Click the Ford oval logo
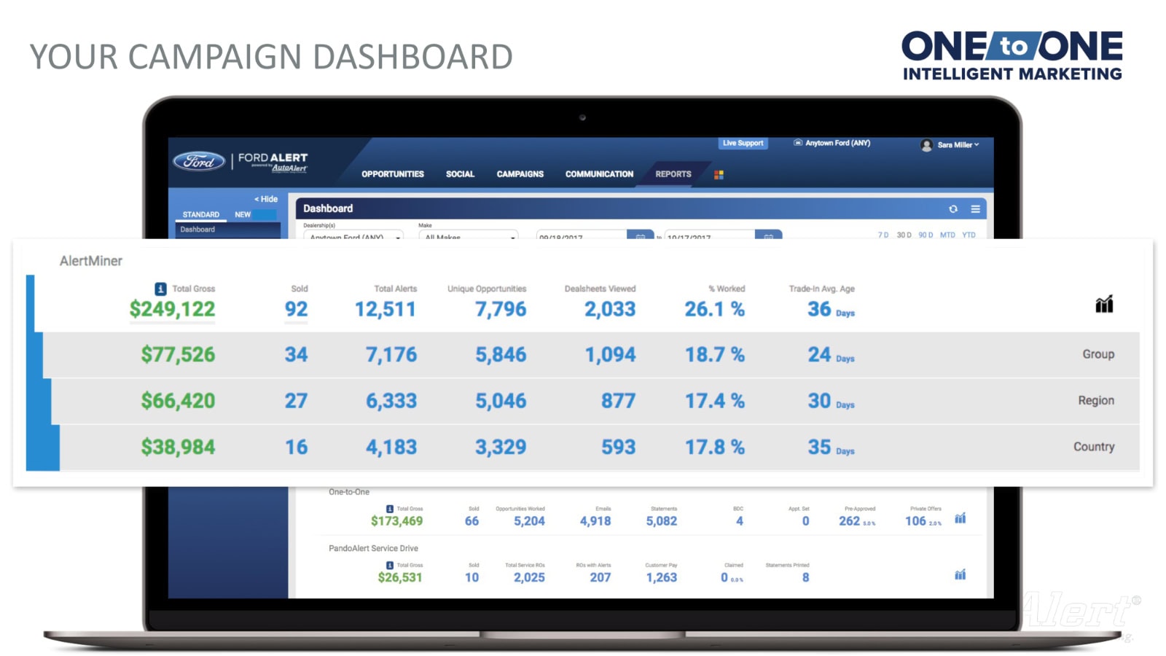1166x656 pixels. point(199,161)
